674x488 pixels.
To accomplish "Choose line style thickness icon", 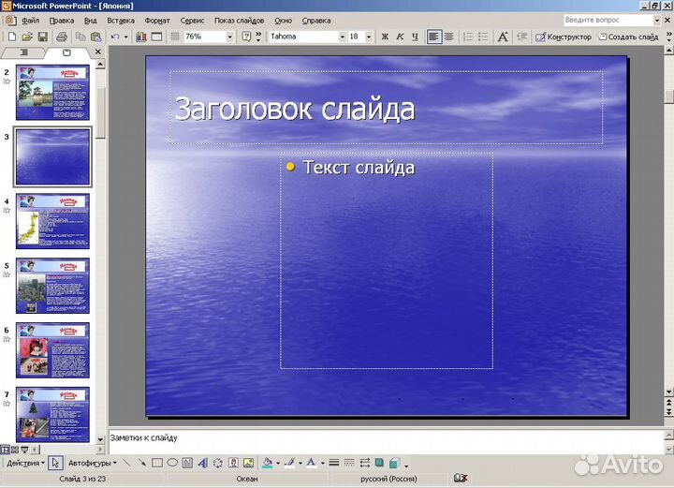I will [x=334, y=463].
